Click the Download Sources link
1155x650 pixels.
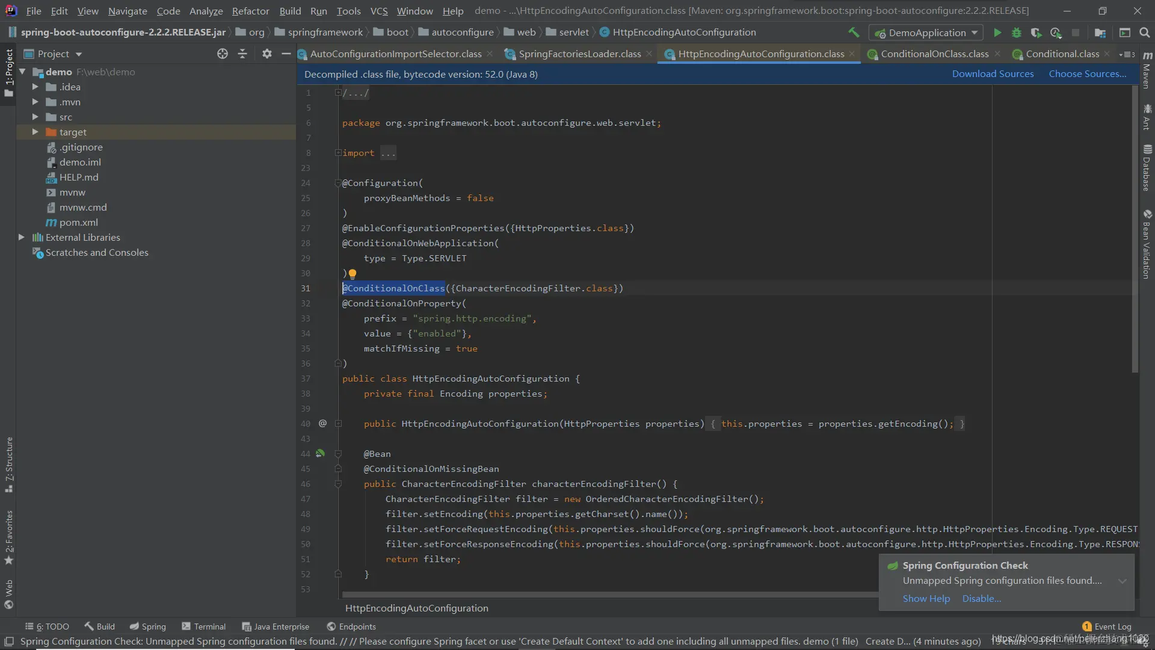993,73
